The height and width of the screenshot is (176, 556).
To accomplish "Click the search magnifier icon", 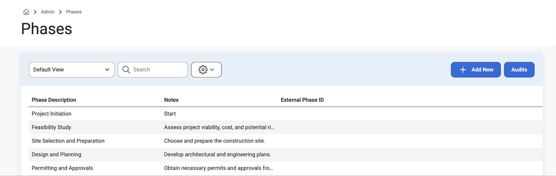I will tap(126, 70).
